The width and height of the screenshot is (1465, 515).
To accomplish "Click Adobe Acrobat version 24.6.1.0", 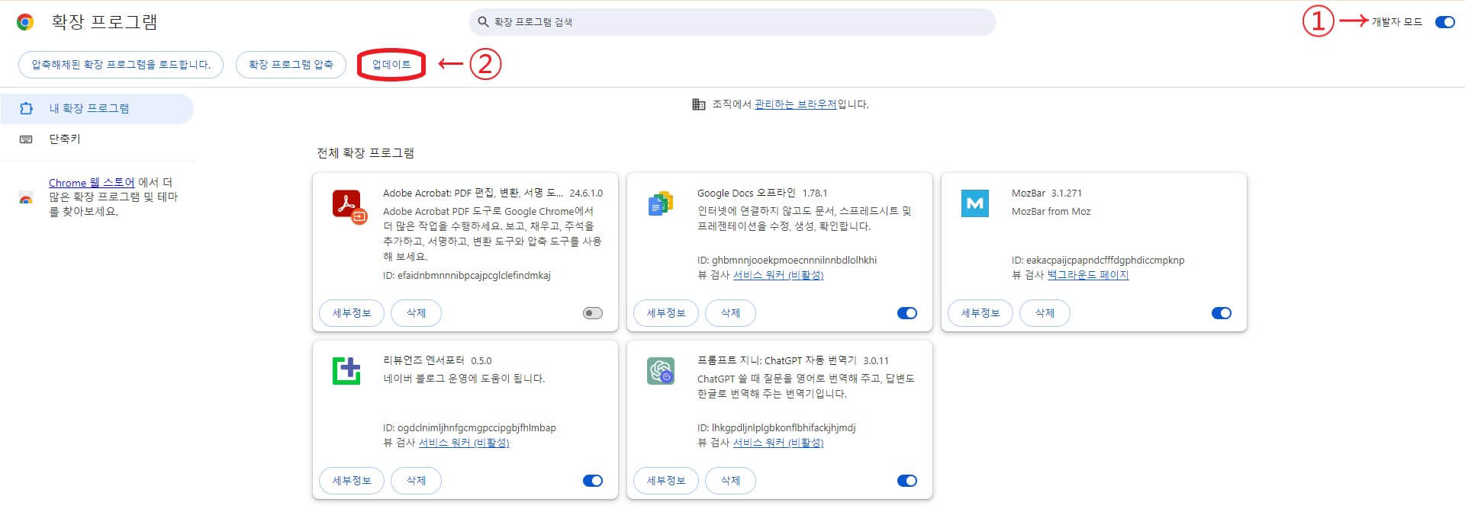I will tap(586, 194).
